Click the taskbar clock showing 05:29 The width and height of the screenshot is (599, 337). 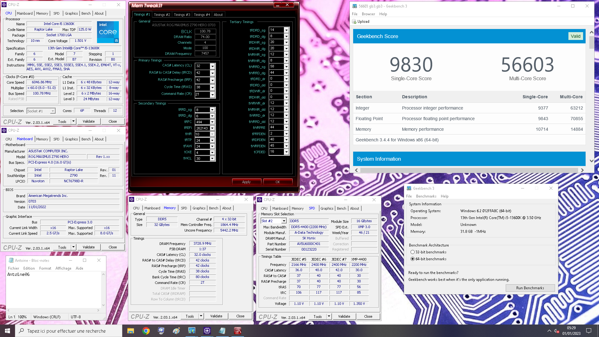click(571, 331)
